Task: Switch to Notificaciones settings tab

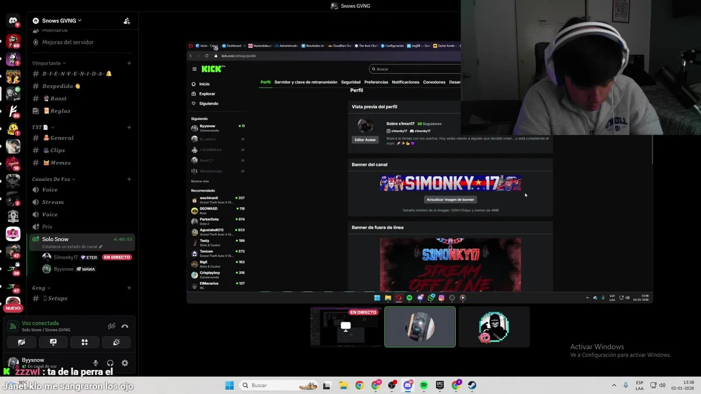Action: pyautogui.click(x=405, y=82)
